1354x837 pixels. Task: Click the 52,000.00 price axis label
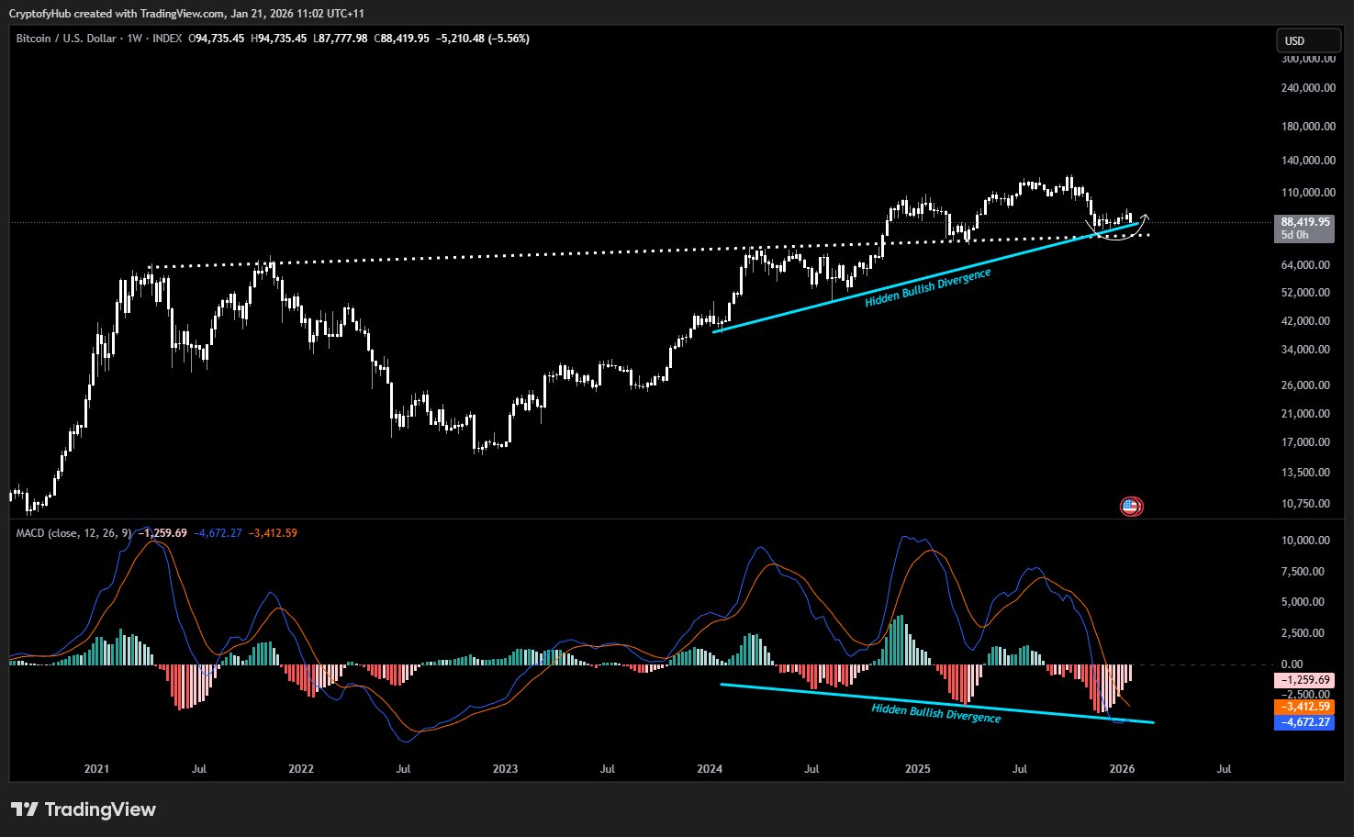click(x=1305, y=293)
